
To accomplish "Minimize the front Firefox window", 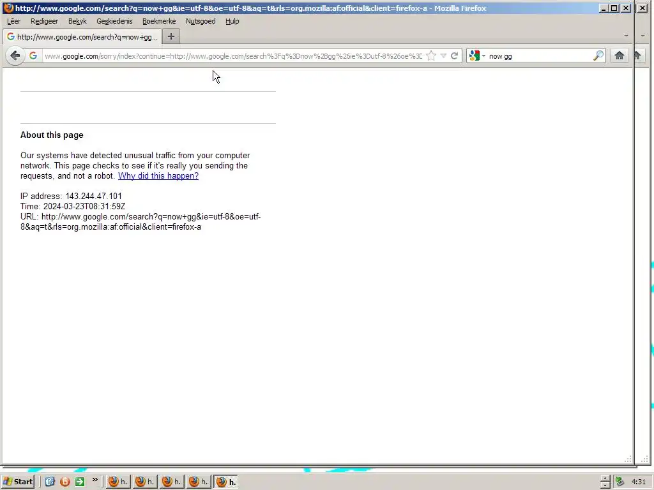I will [x=603, y=8].
